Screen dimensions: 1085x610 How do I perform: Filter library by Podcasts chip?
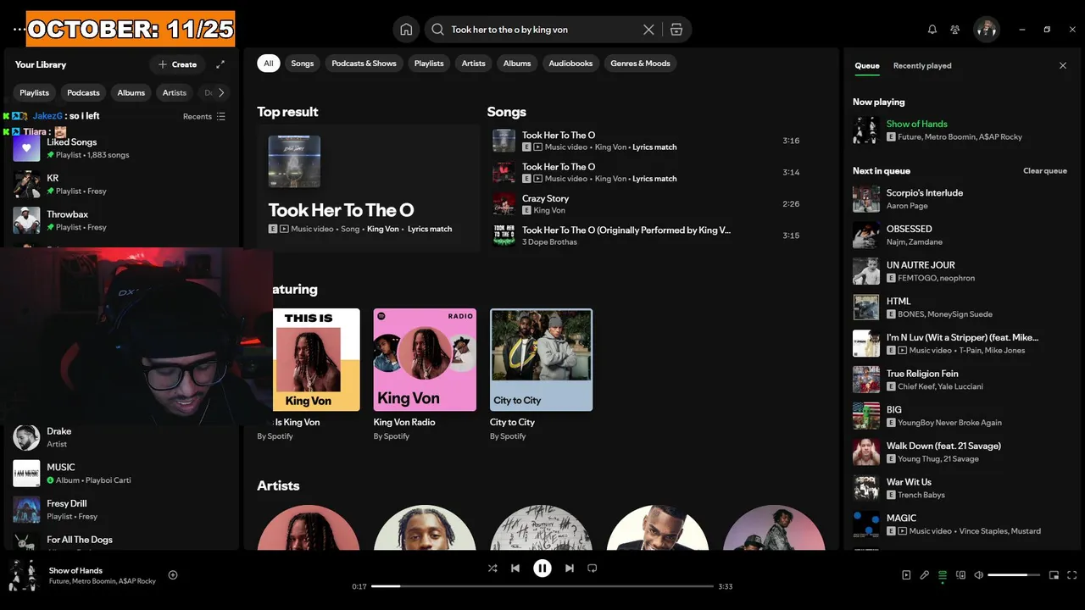click(83, 93)
